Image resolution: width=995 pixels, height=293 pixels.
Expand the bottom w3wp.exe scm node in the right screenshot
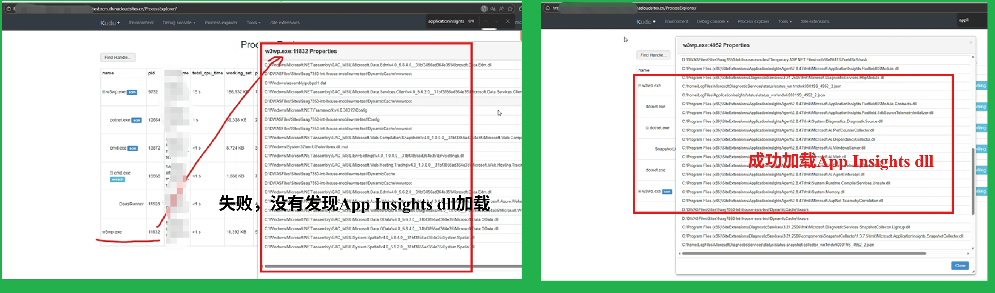(x=640, y=192)
